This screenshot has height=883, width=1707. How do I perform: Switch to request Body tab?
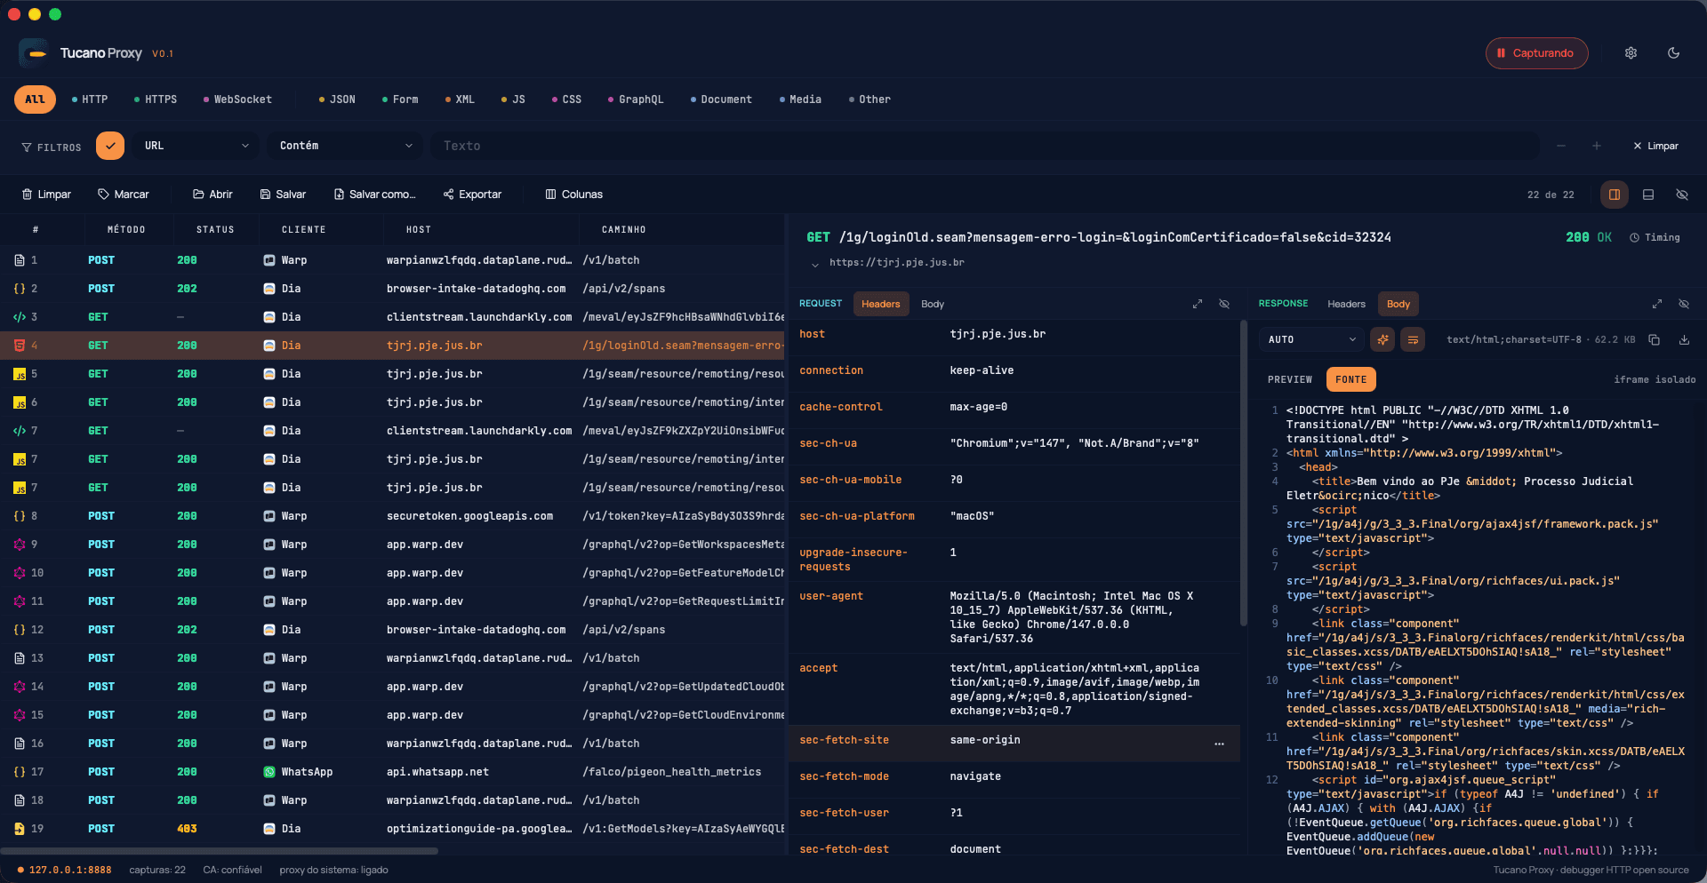[x=933, y=305]
